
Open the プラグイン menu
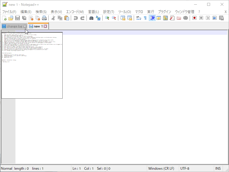tap(164, 12)
